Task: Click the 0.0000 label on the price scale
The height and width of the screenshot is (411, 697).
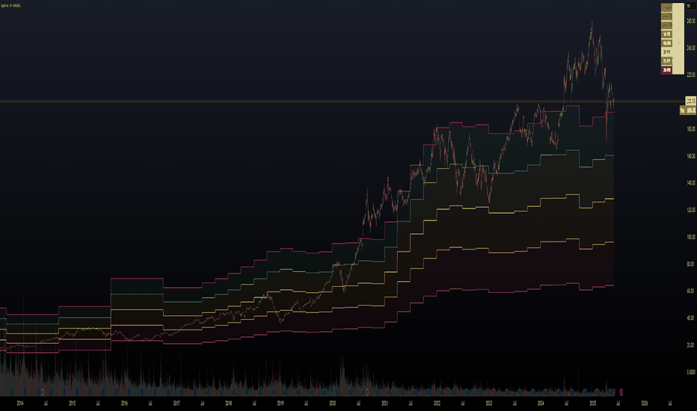Action: (x=691, y=372)
